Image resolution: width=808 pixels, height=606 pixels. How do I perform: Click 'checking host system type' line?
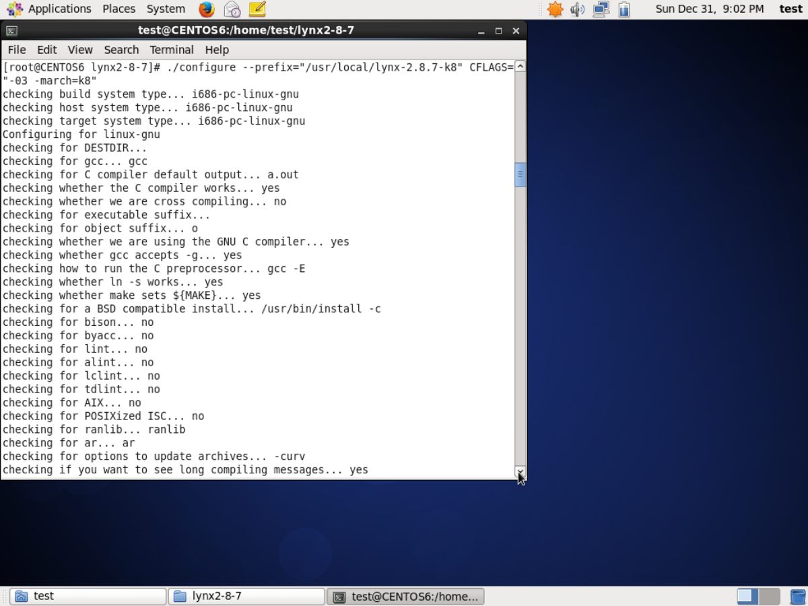tap(147, 108)
